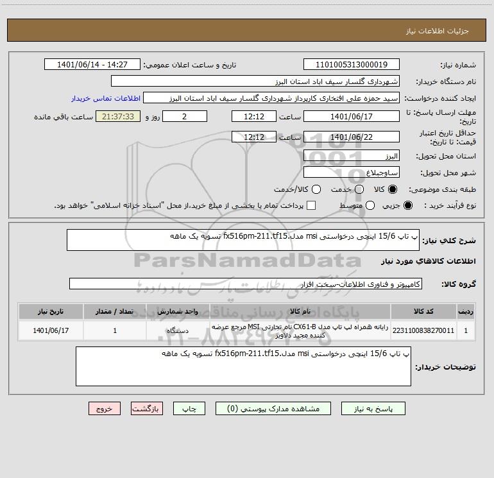Click the product name cell with CX61-B
494x478 pixels.
[x=300, y=330]
